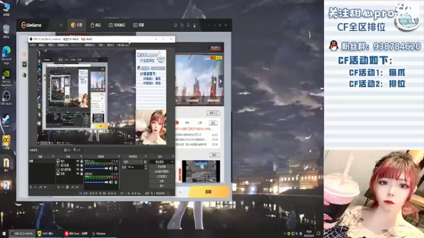Click the filters icon above the scenes panel

pyautogui.click(x=77, y=150)
